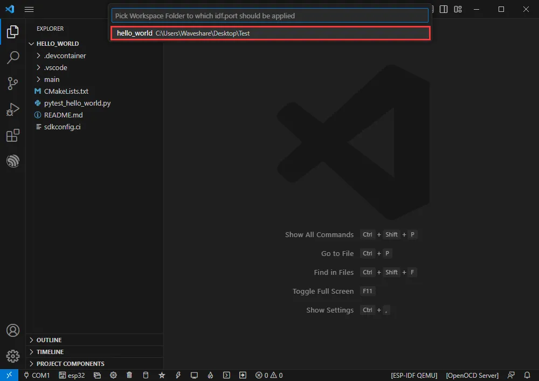Image resolution: width=539 pixels, height=381 pixels.
Task: Open SDK configuration gear in status bar
Action: pyautogui.click(x=113, y=375)
